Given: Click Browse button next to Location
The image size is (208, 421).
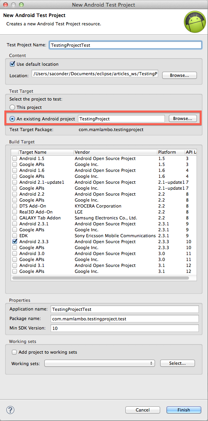Looking at the screenshot, I should coord(179,75).
